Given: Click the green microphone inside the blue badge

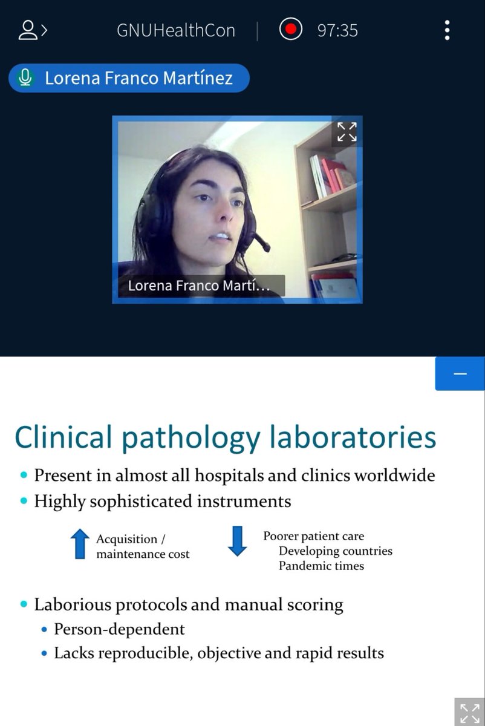Looking at the screenshot, I should (24, 77).
